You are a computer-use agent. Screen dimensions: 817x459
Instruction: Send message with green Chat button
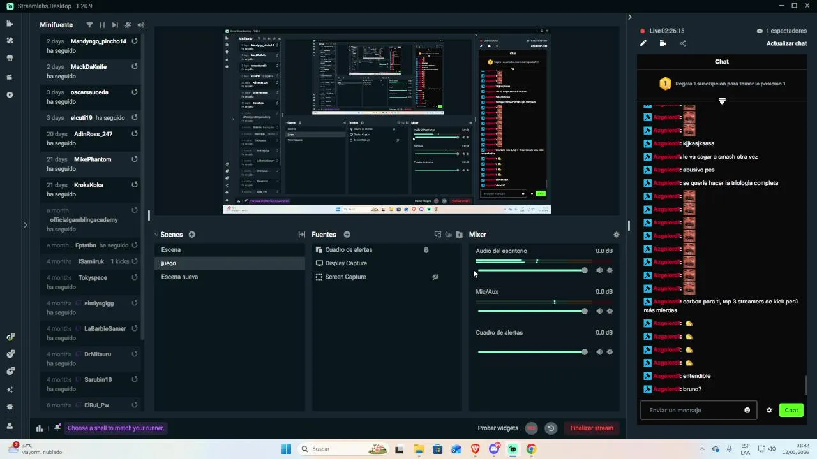(x=791, y=410)
